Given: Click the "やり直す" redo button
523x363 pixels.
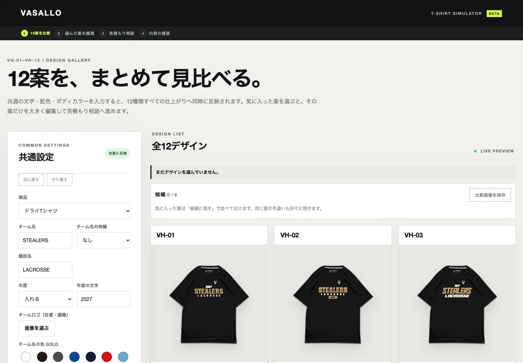Looking at the screenshot, I should click(x=60, y=180).
